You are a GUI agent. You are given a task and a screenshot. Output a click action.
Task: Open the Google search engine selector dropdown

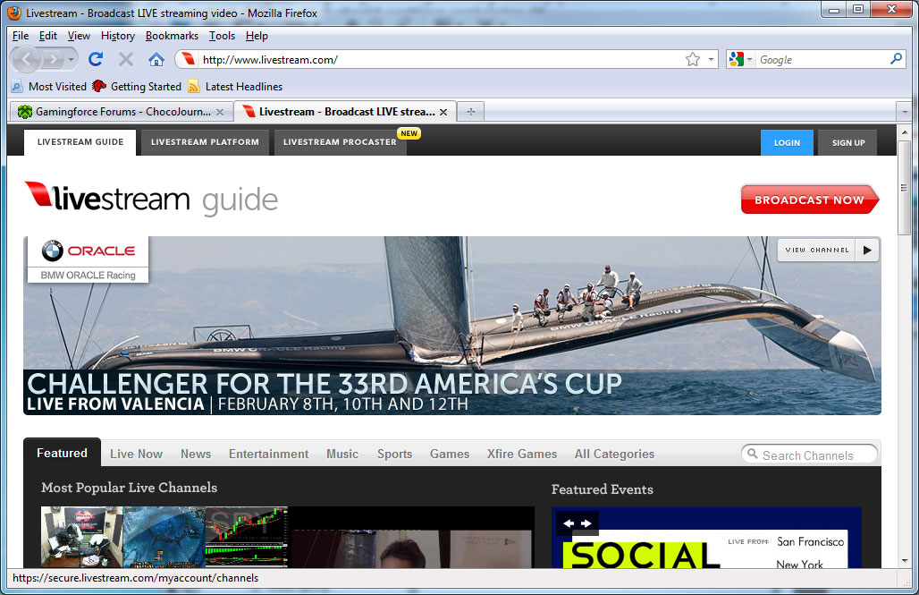pyautogui.click(x=740, y=59)
